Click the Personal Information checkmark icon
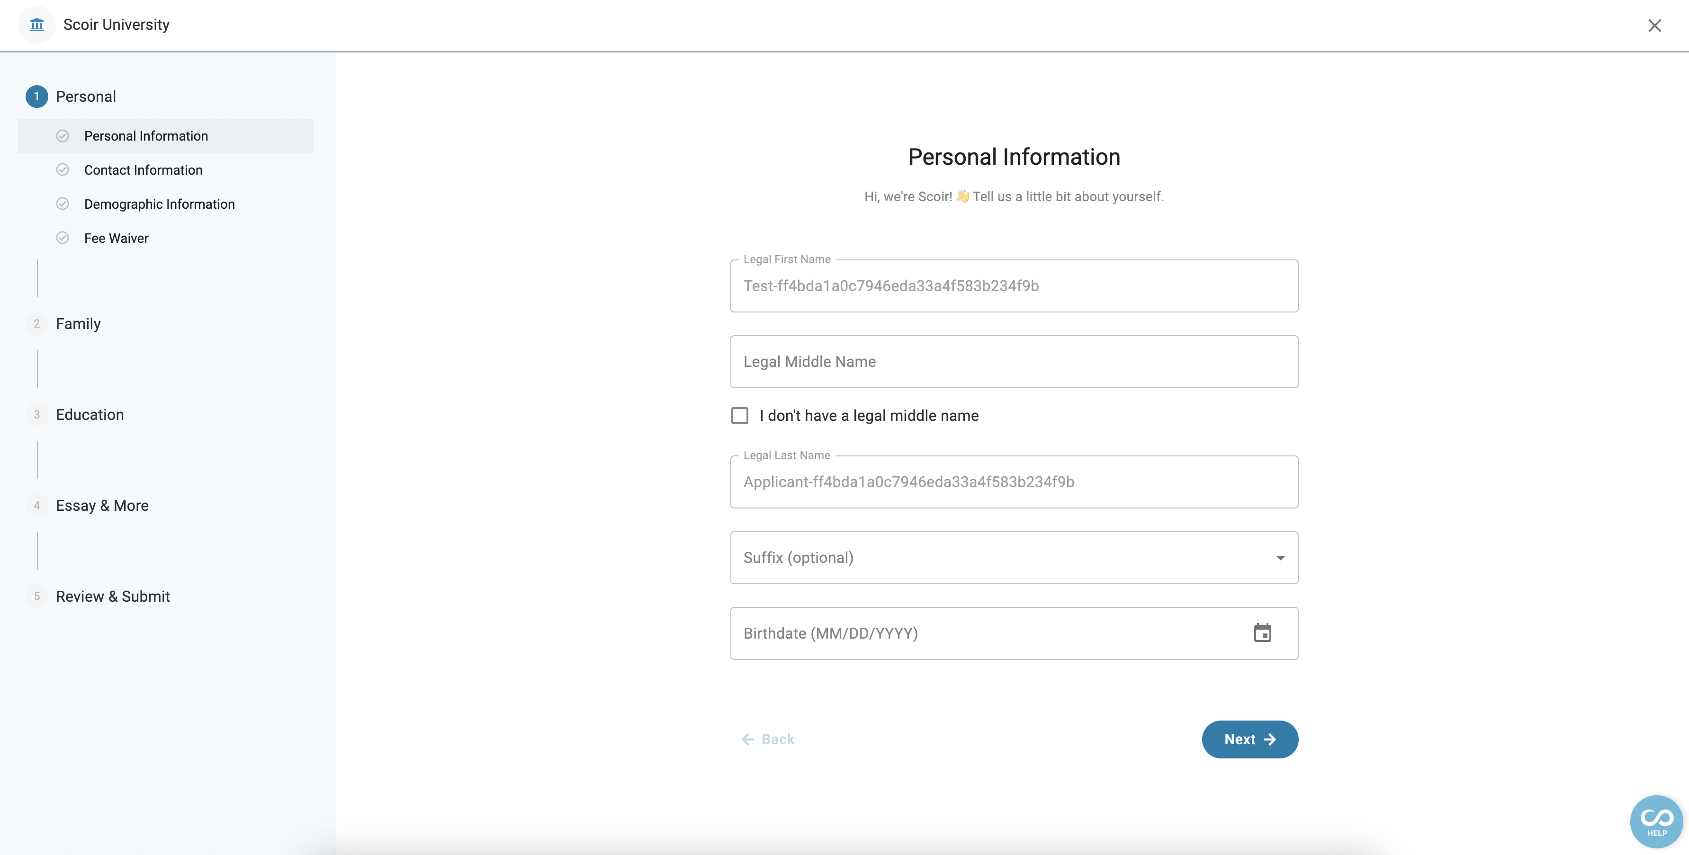The image size is (1689, 855). click(x=63, y=135)
